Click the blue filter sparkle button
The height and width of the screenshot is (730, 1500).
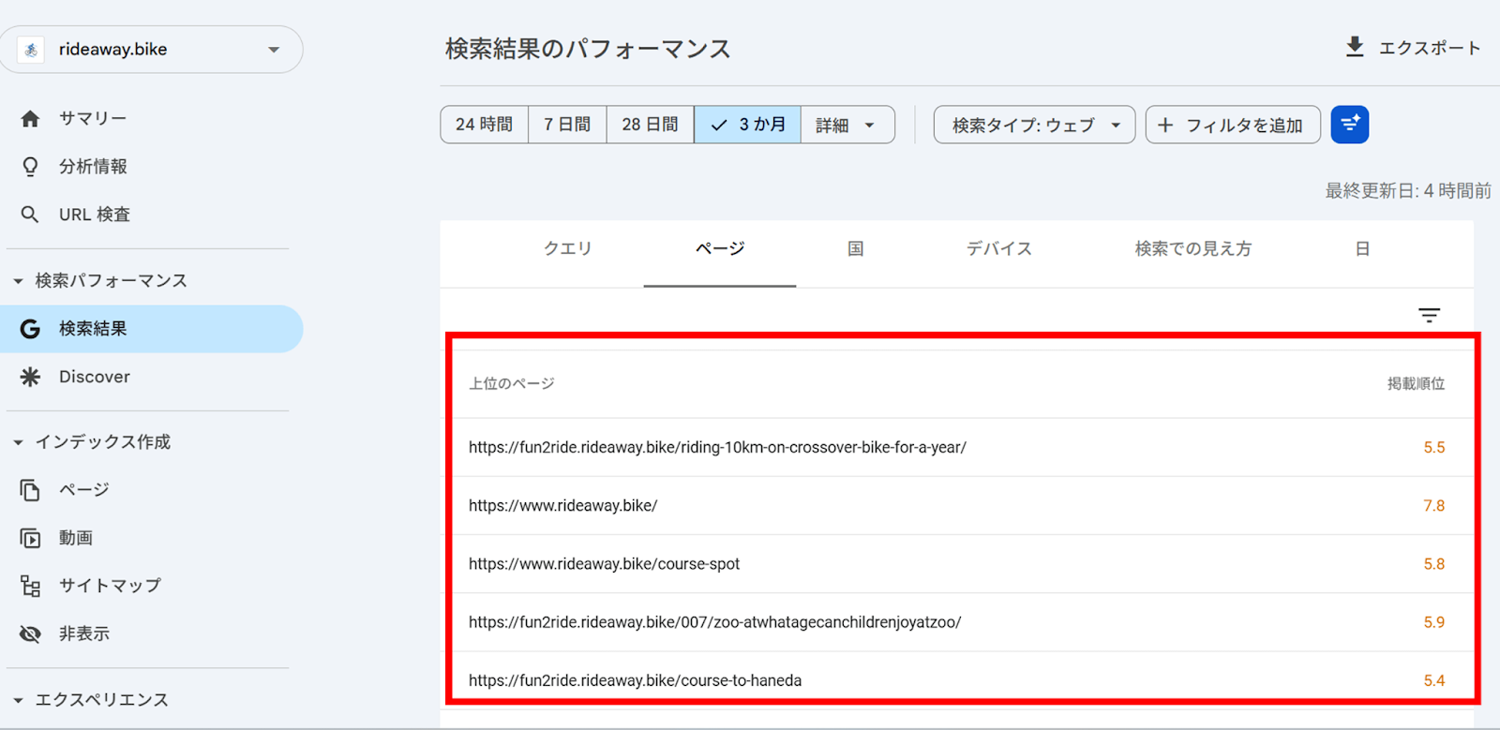[x=1350, y=125]
